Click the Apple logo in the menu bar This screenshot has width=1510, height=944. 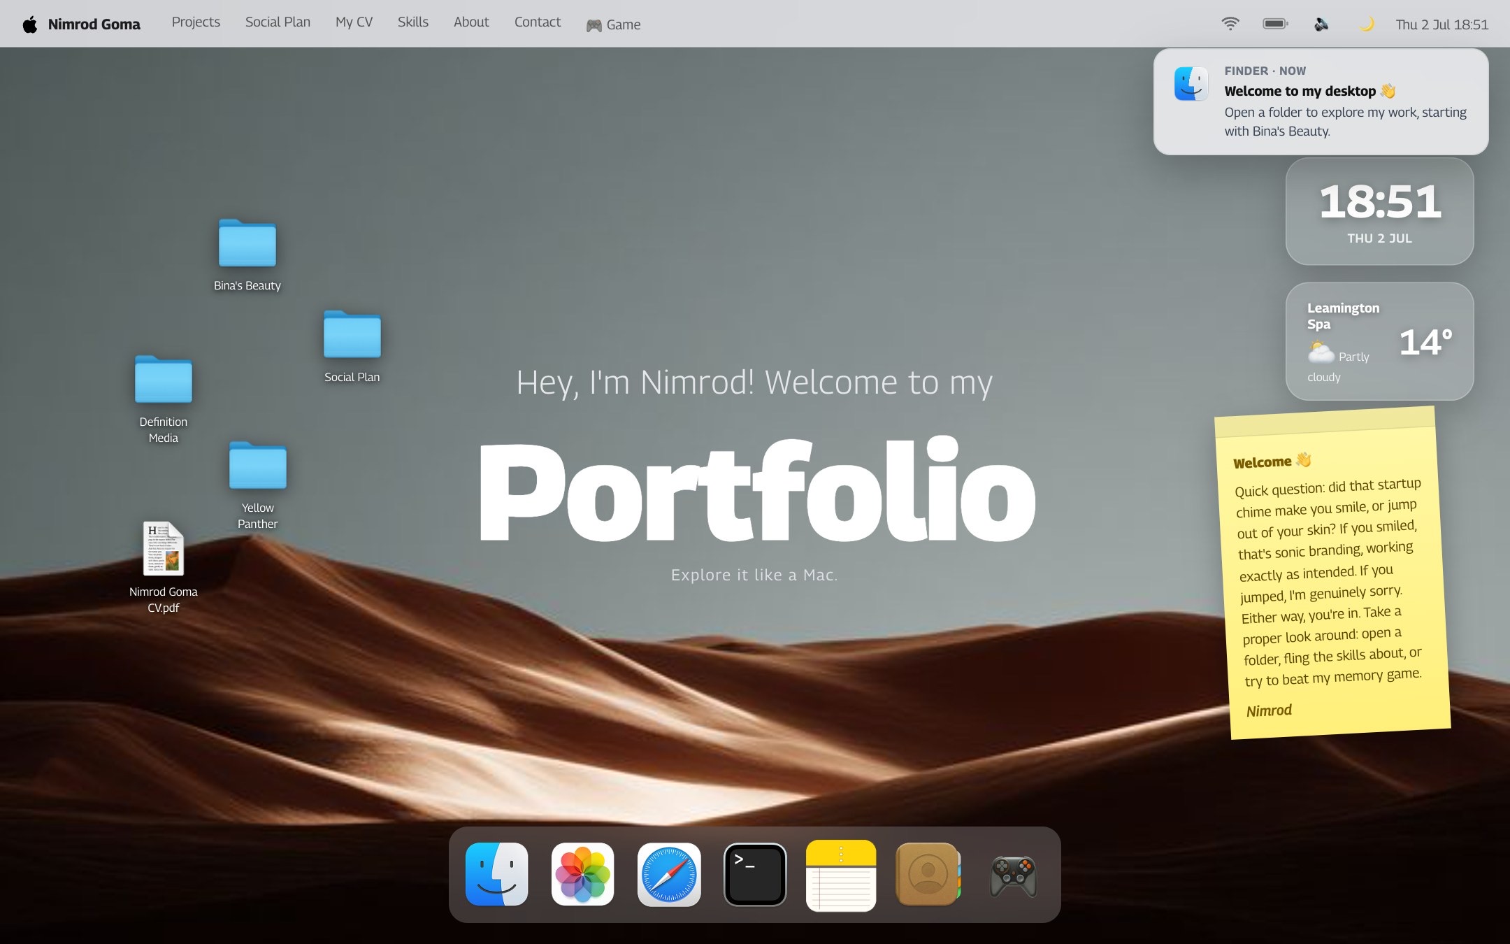coord(29,24)
